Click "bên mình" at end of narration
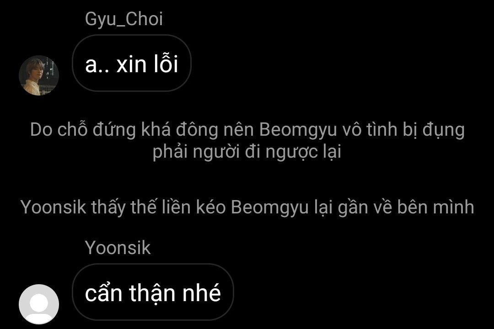This screenshot has height=329, width=494. pyautogui.click(x=435, y=207)
